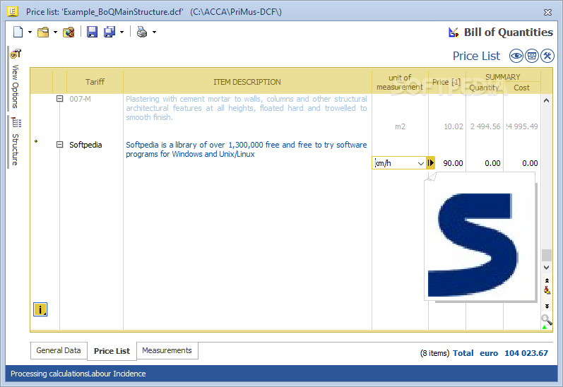This screenshot has height=387, width=563.
Task: Jump to the first item with the top arrow
Action: [547, 280]
